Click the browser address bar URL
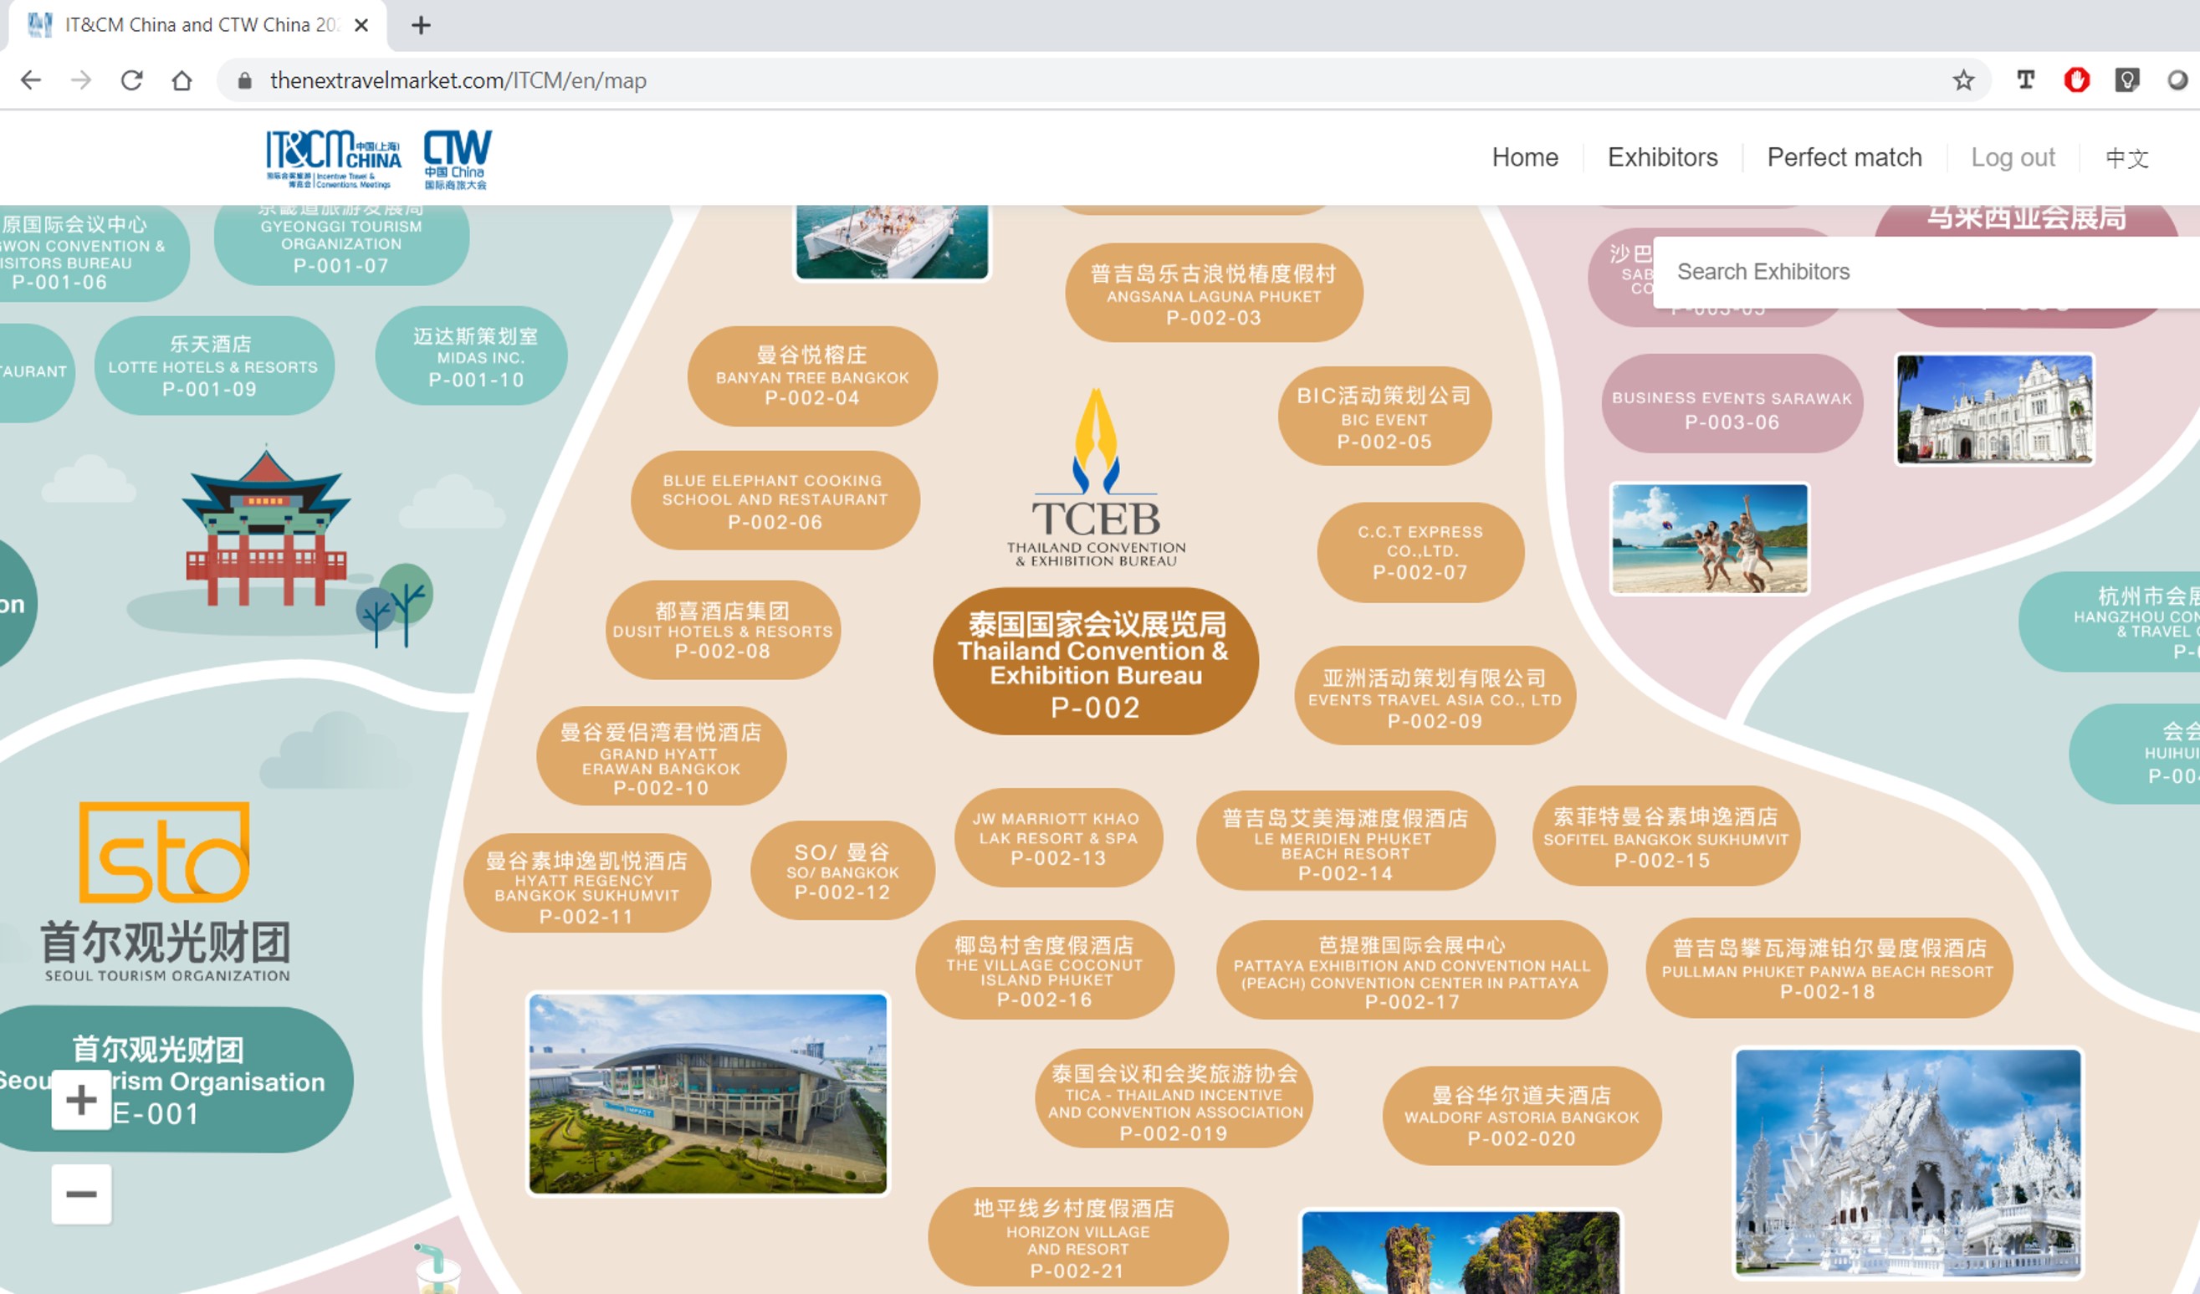2200x1294 pixels. click(x=458, y=80)
